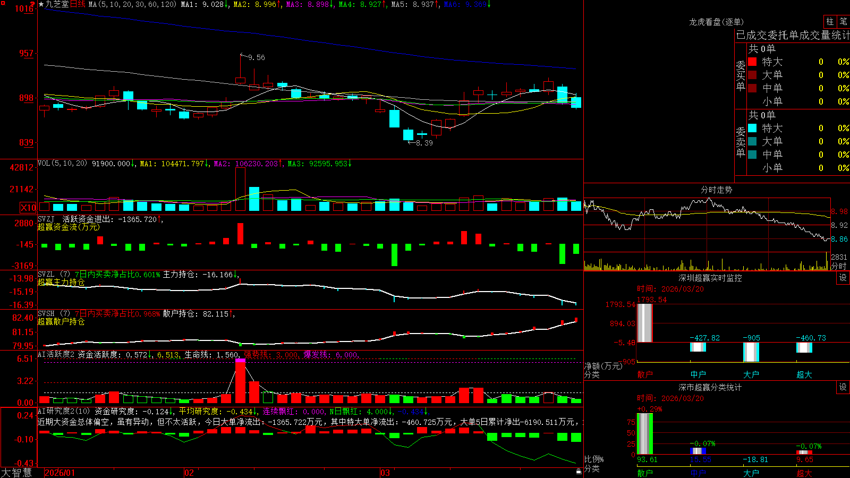Click the red 特大 buy-order color swatch

(x=752, y=62)
